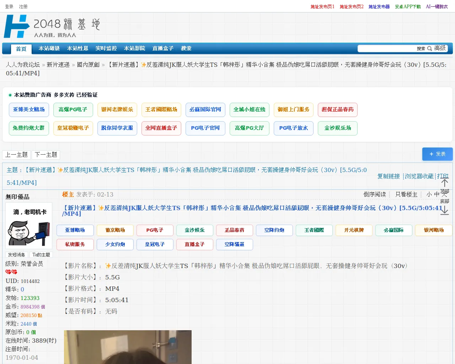Go to the 首页 tab
The height and width of the screenshot is (364, 455).
click(21, 49)
